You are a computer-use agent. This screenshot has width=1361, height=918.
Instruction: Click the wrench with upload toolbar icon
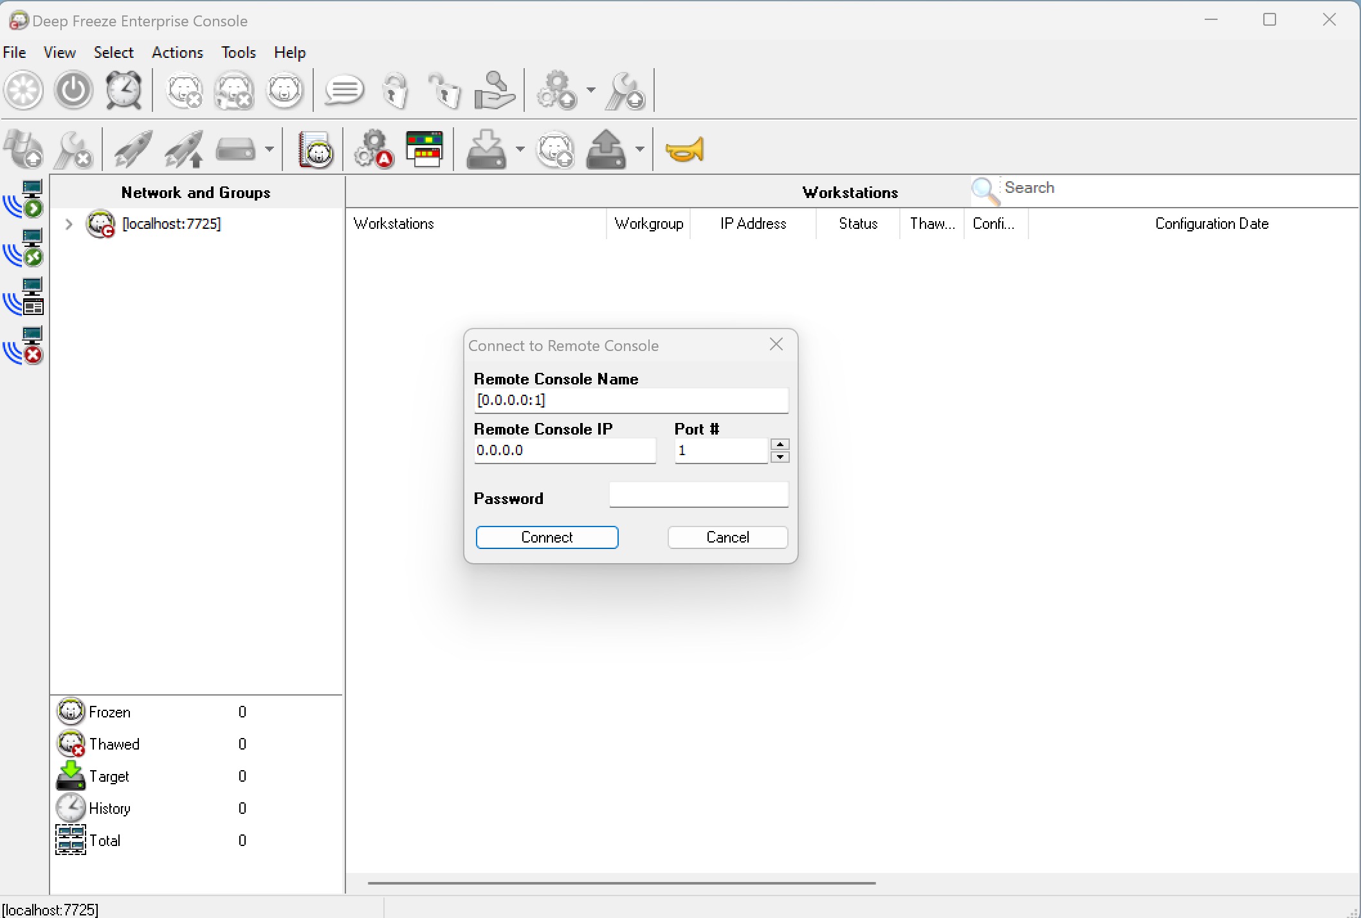pyautogui.click(x=625, y=90)
